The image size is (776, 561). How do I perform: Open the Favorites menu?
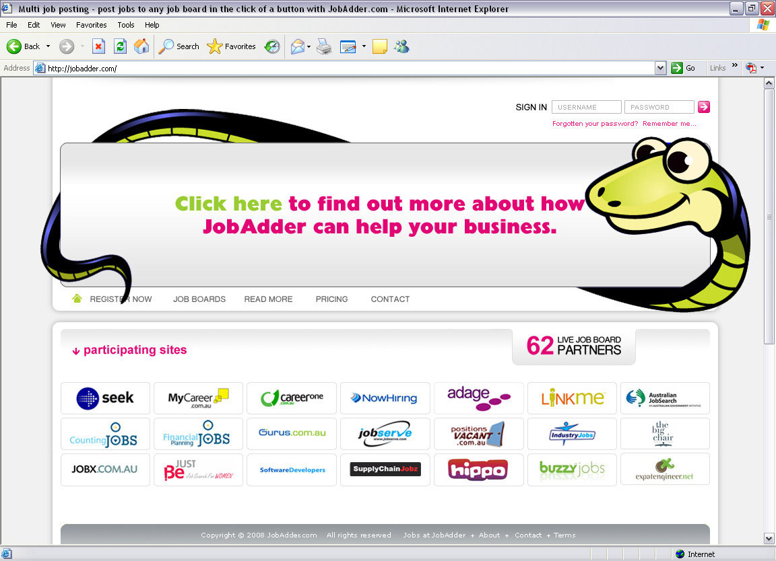[92, 25]
